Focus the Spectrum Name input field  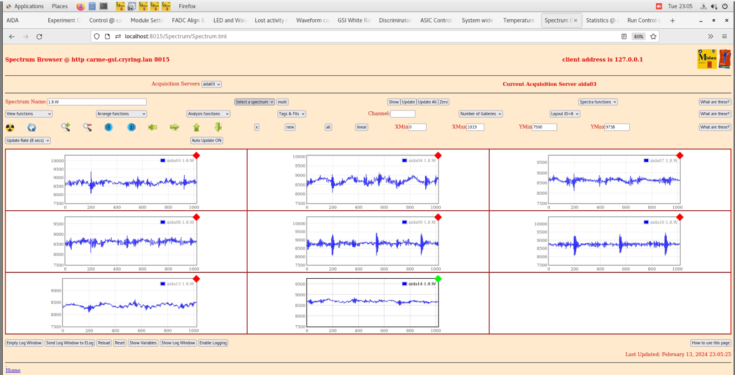(x=97, y=102)
